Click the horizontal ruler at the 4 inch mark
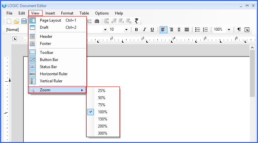The image size is (258, 143). point(173,39)
